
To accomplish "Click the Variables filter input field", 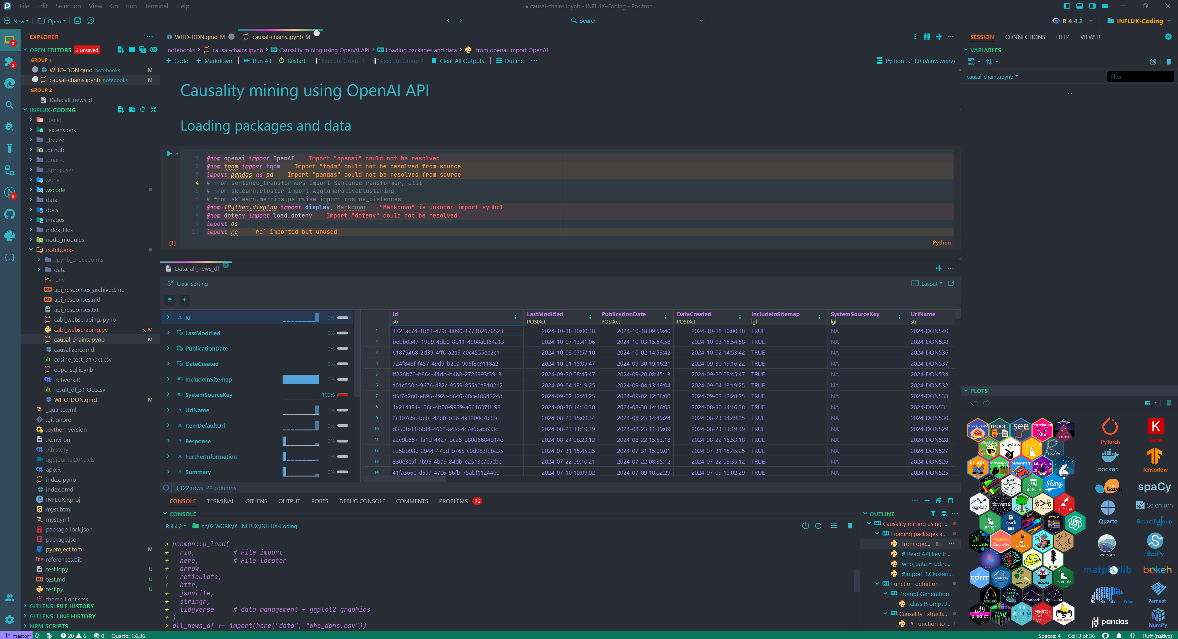I will tap(1140, 76).
